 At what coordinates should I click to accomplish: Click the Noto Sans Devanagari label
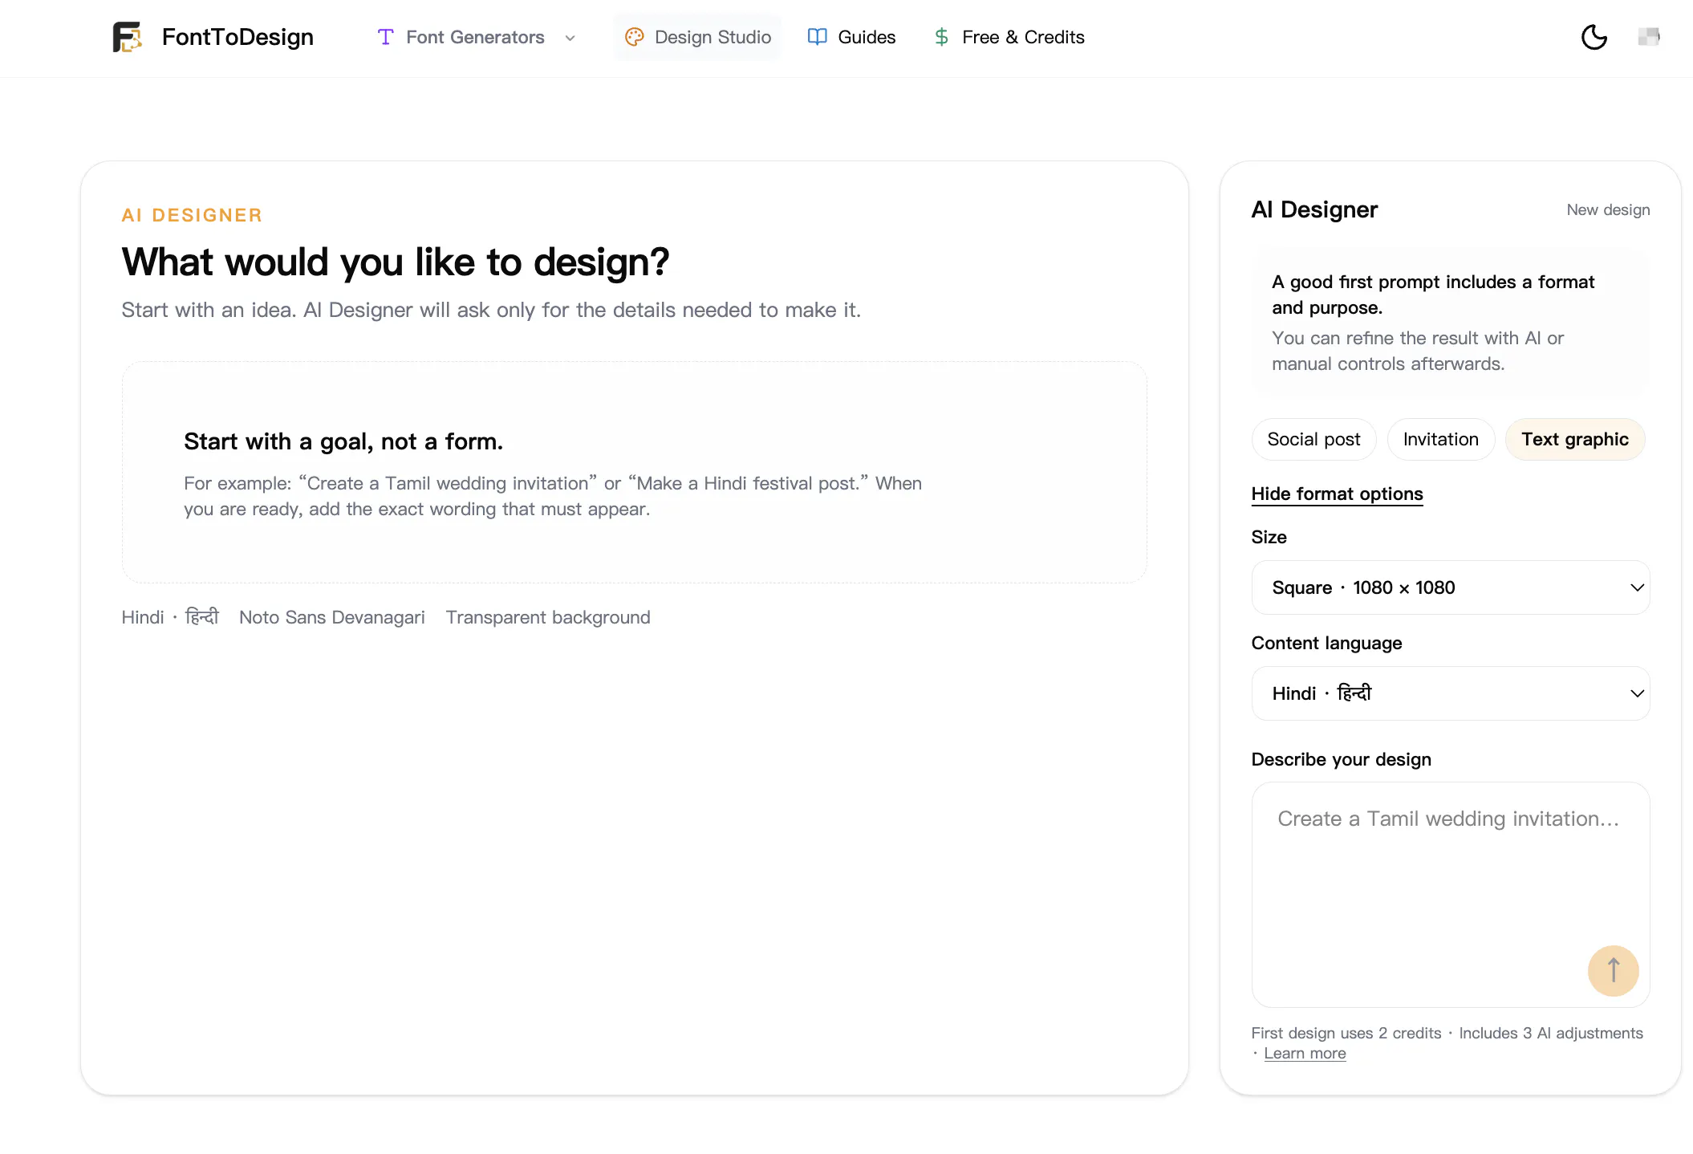pos(332,617)
